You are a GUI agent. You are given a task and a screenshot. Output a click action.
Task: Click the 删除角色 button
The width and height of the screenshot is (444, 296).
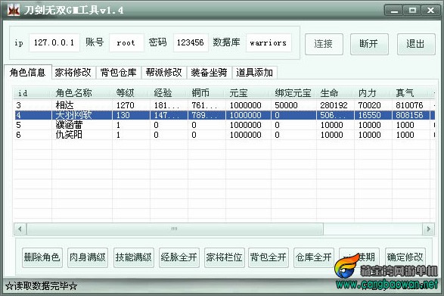[x=42, y=257]
